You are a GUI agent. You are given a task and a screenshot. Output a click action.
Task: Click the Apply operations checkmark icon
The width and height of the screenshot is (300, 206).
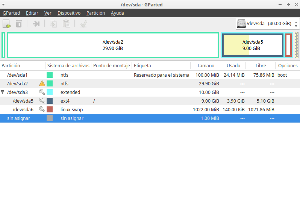(x=84, y=24)
